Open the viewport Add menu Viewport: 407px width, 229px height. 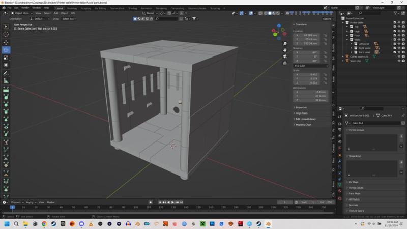[x=56, y=13]
